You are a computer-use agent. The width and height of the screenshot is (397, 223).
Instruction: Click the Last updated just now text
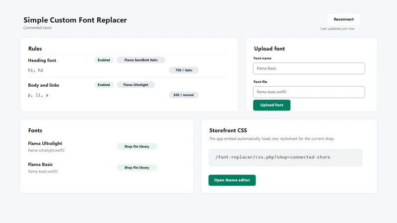337,29
